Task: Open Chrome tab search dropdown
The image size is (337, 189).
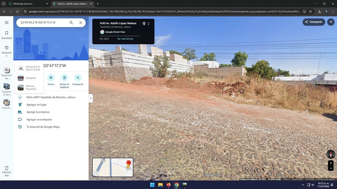Action: (4, 4)
